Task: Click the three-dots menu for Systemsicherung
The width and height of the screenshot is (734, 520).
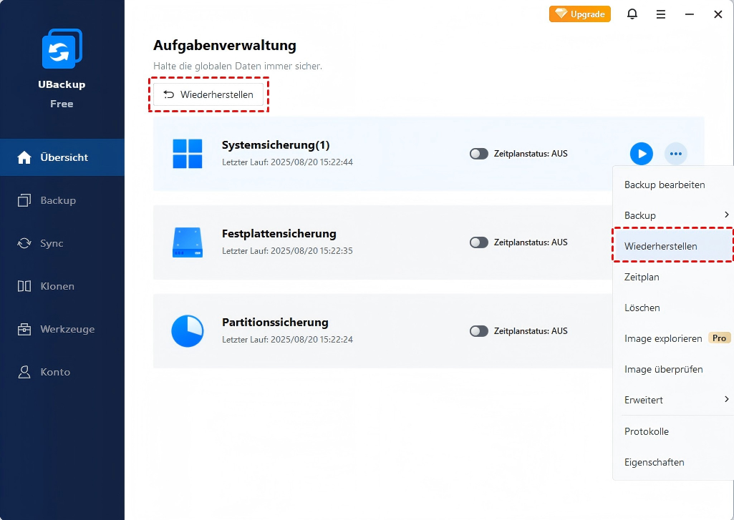Action: point(675,153)
